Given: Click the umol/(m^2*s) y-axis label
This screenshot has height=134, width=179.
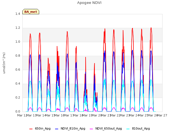Looking at the screenshot, I should coord(4,63).
